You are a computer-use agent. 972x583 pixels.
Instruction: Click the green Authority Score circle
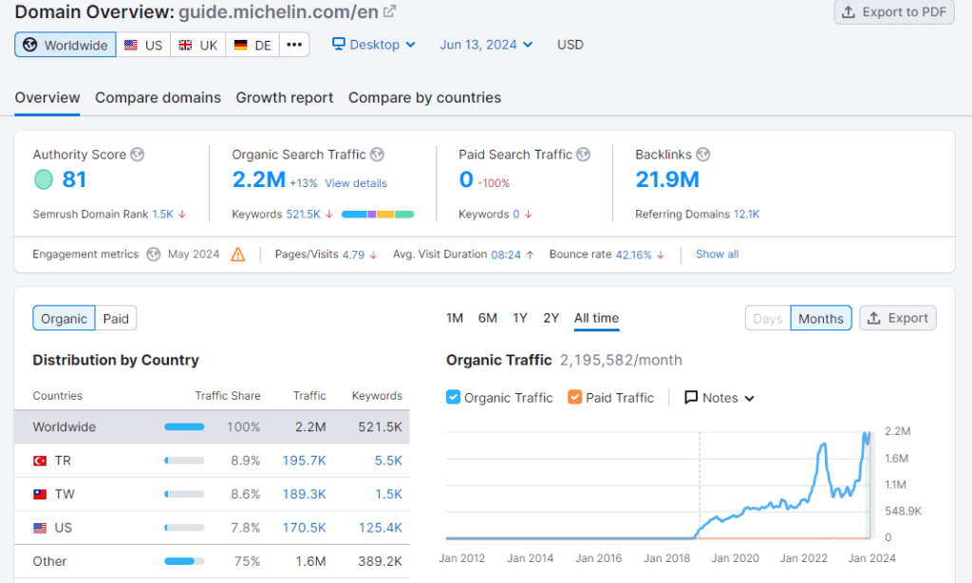click(x=44, y=179)
